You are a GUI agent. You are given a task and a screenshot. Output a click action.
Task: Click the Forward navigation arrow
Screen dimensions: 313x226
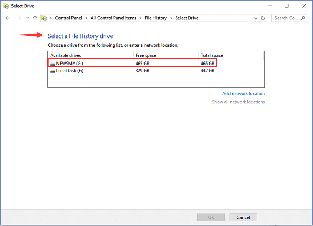click(x=18, y=18)
